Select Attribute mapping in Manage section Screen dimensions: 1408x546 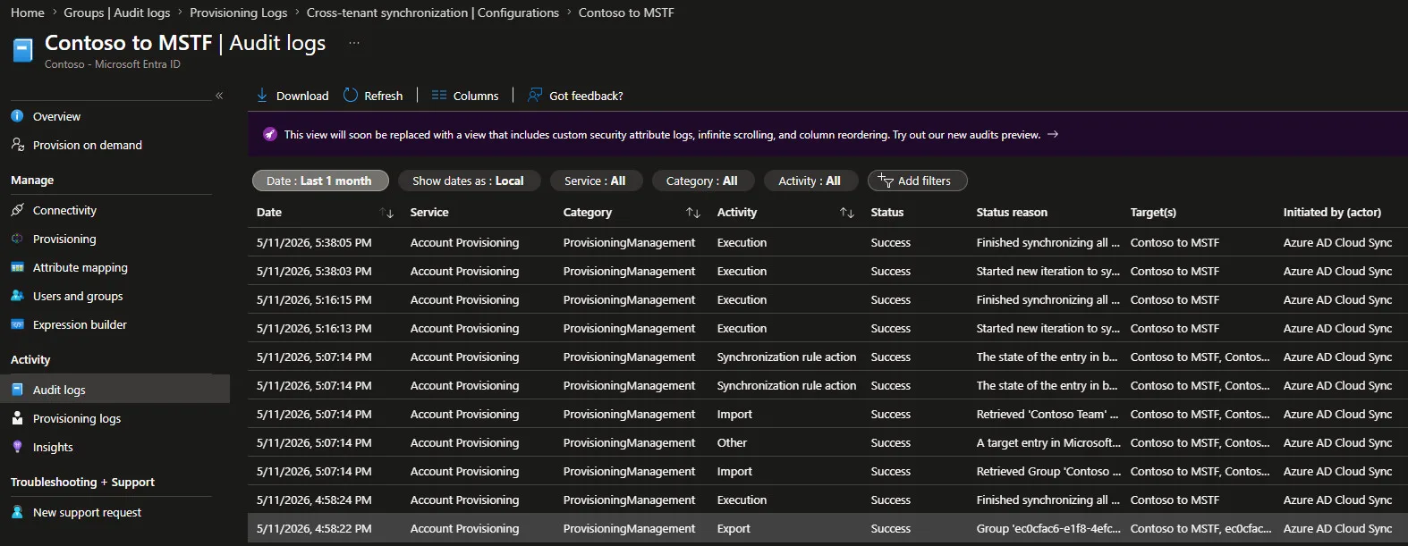coord(81,267)
